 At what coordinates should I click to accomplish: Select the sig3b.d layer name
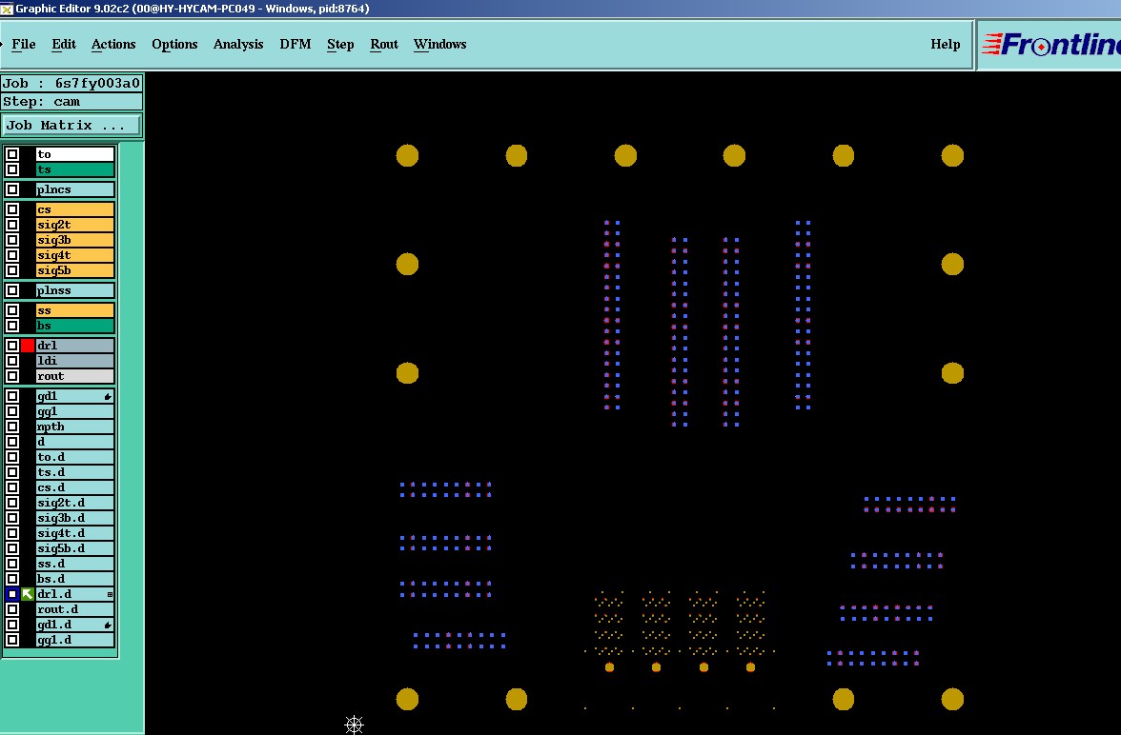click(74, 518)
